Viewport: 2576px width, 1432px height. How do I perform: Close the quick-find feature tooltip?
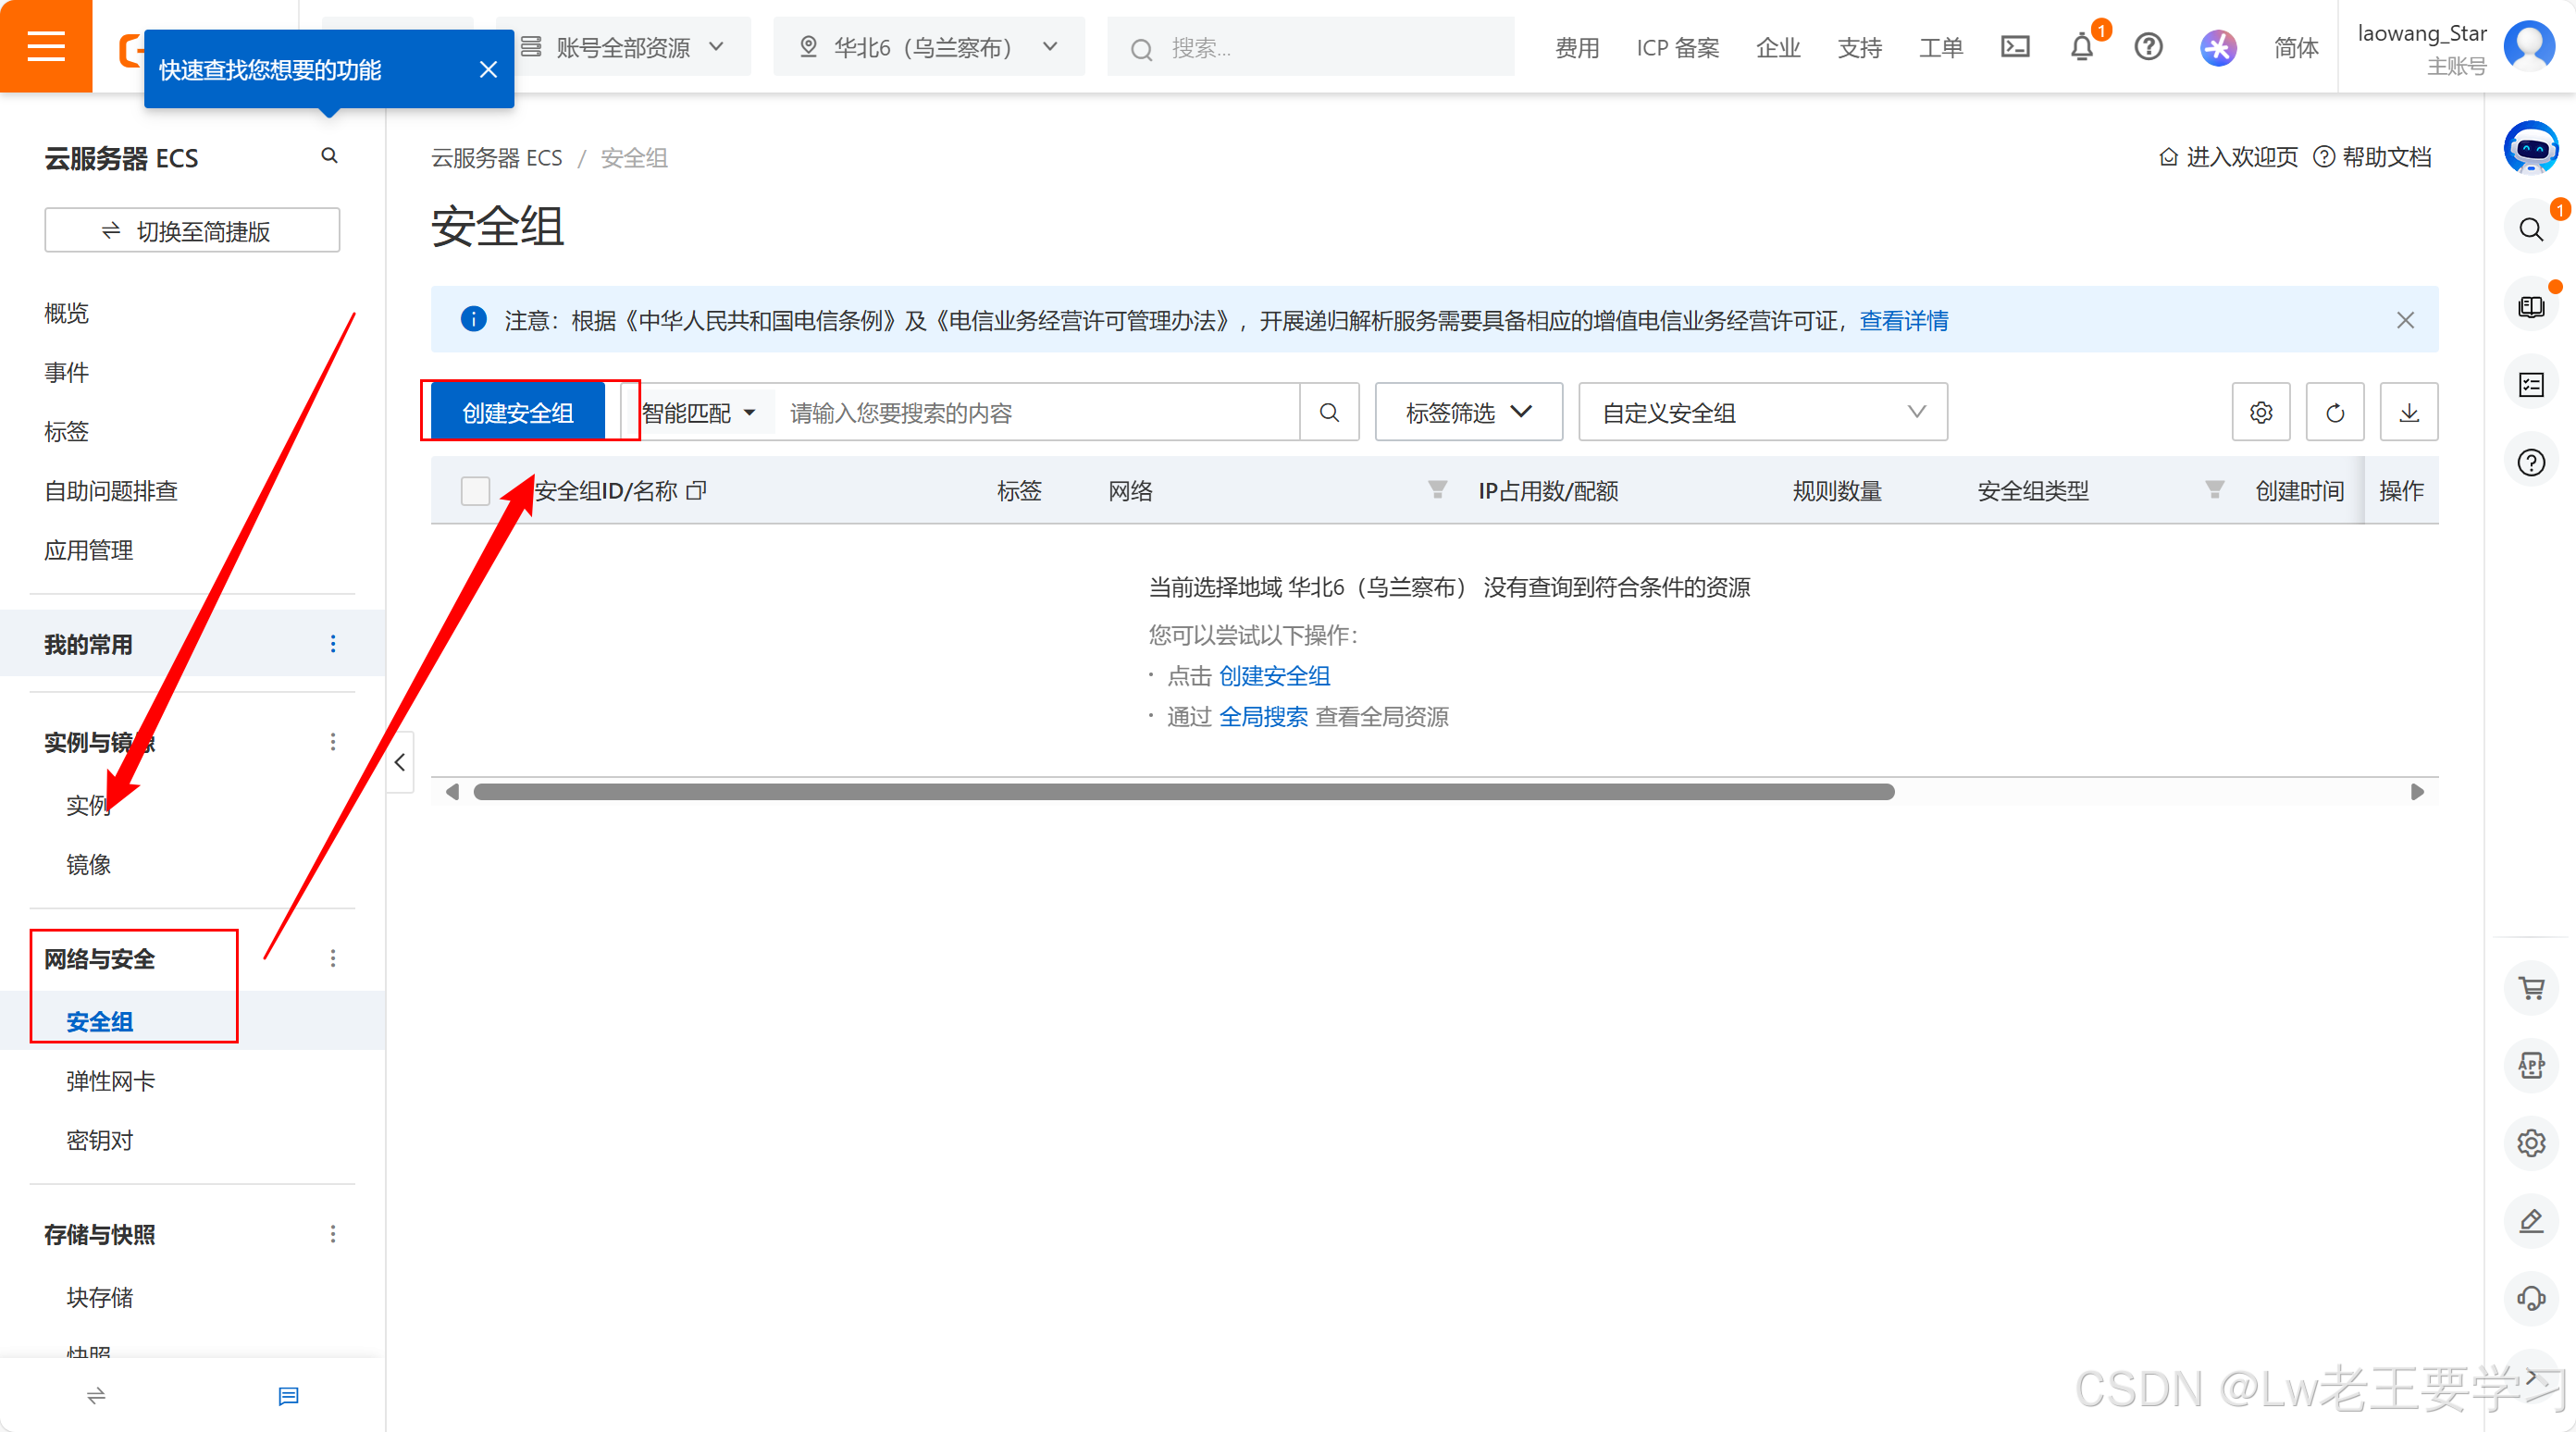[x=488, y=69]
